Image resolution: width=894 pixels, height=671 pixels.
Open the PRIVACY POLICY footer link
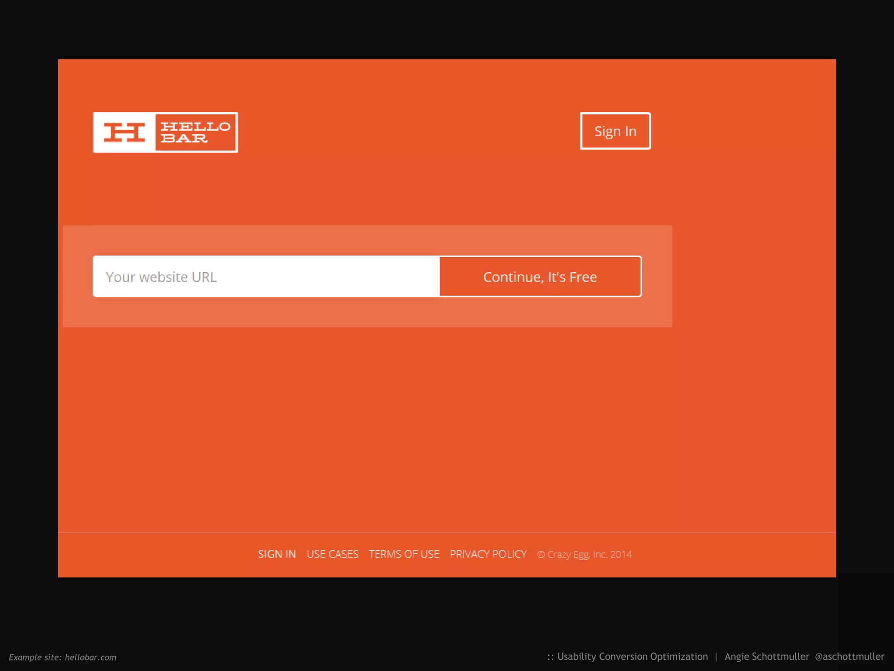pyautogui.click(x=488, y=554)
